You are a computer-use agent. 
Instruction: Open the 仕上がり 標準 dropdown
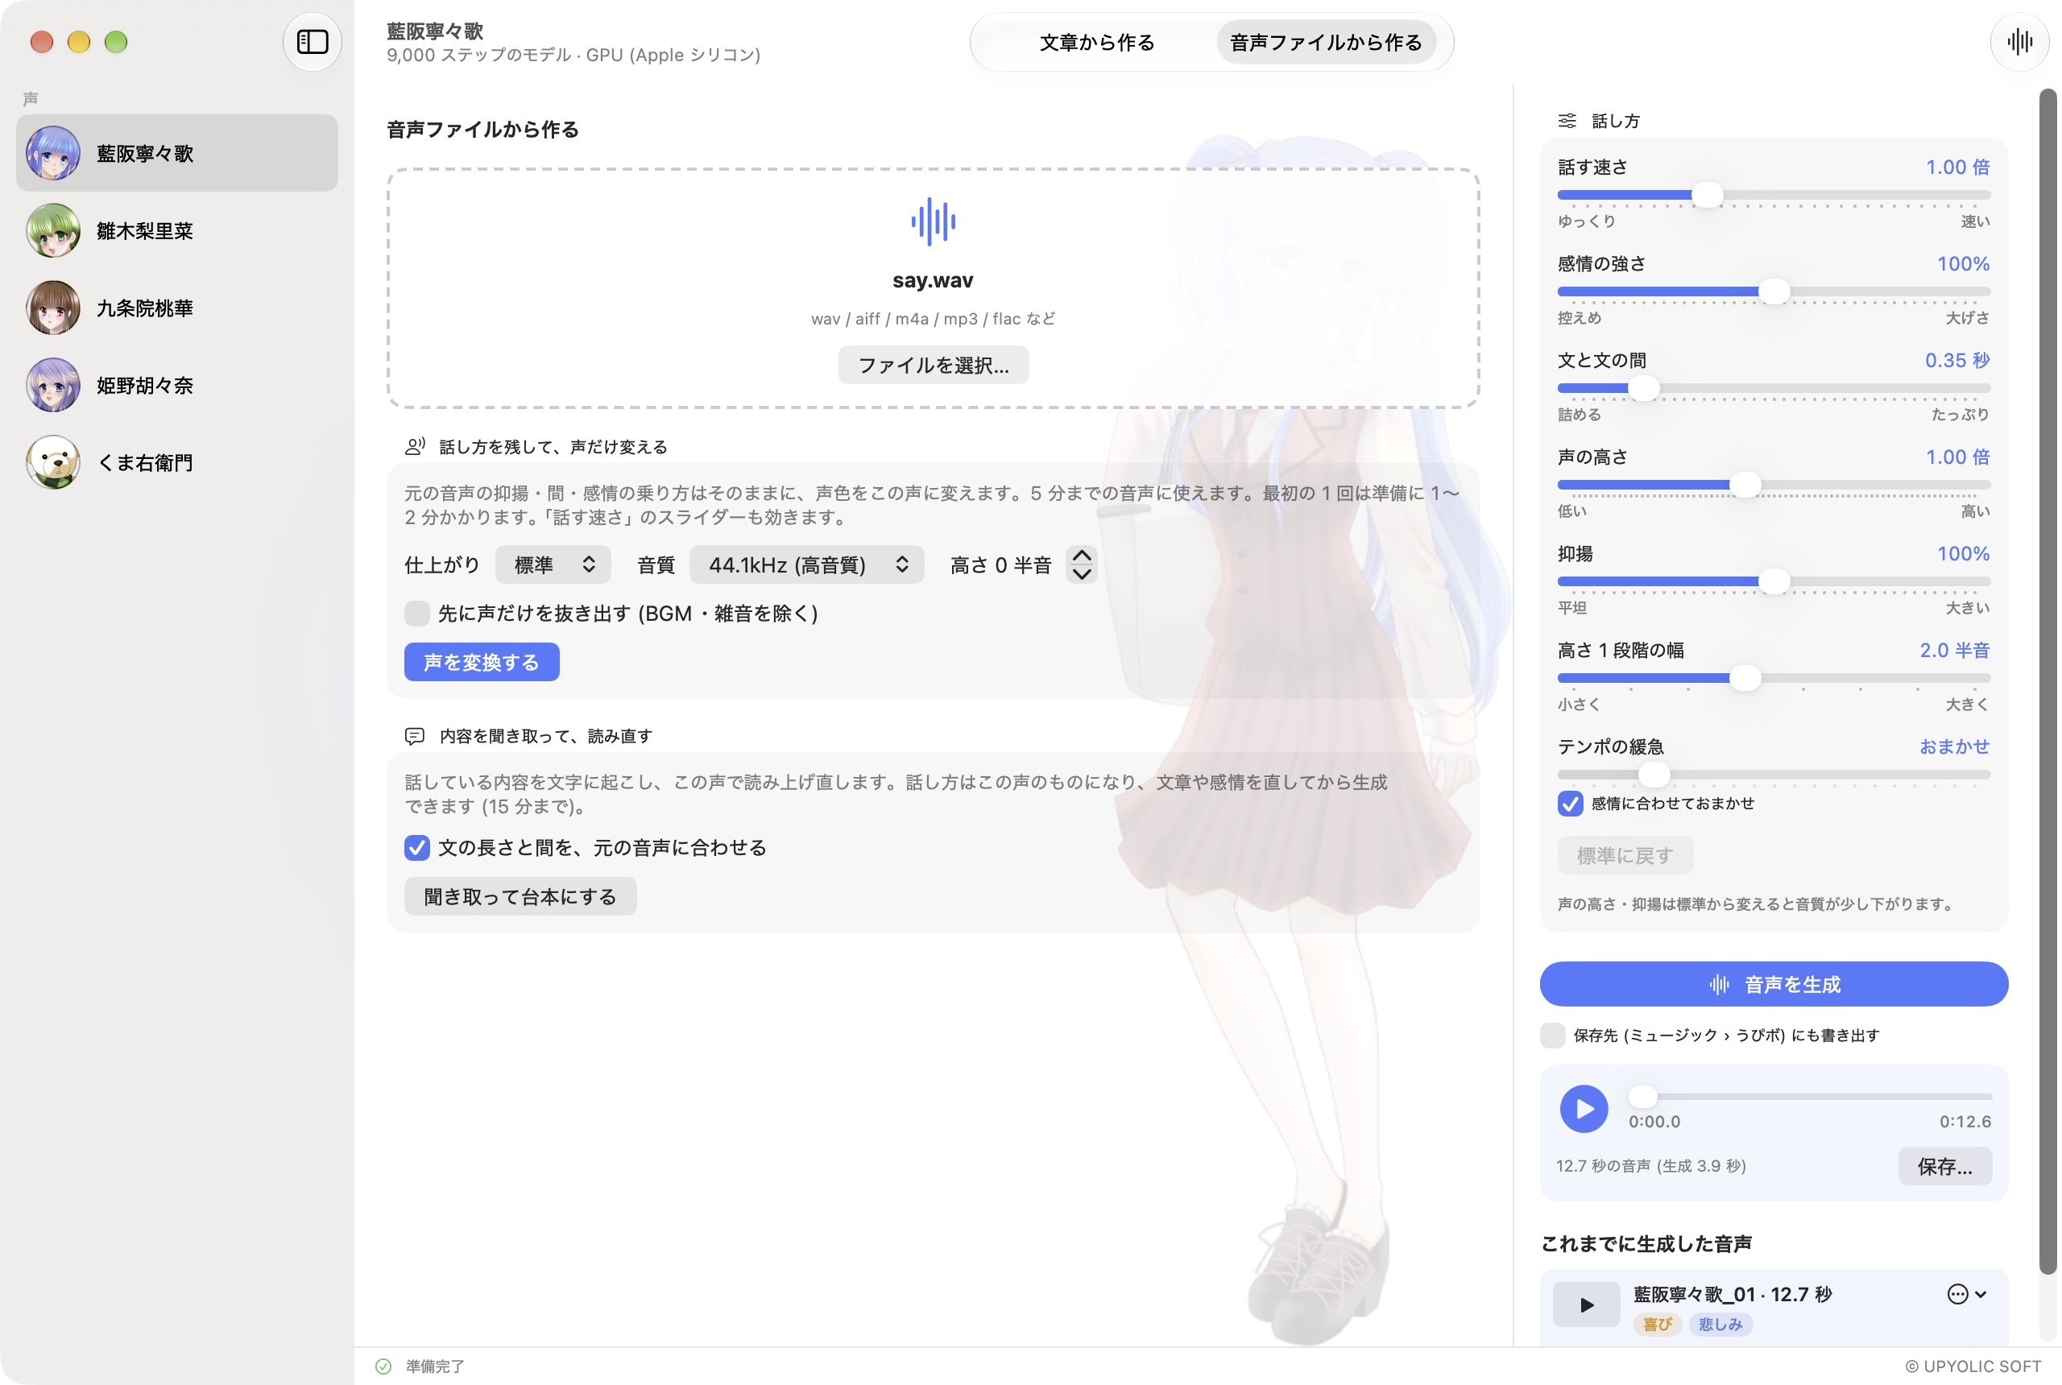tap(553, 564)
